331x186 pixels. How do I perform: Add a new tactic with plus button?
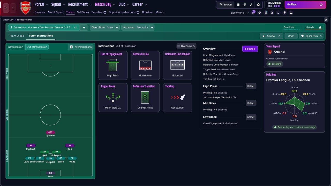84,27
